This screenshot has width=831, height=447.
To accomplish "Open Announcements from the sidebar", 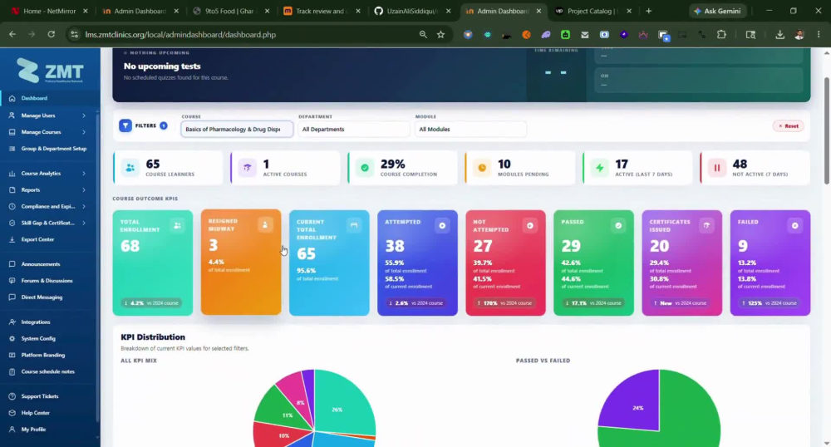I will click(40, 264).
